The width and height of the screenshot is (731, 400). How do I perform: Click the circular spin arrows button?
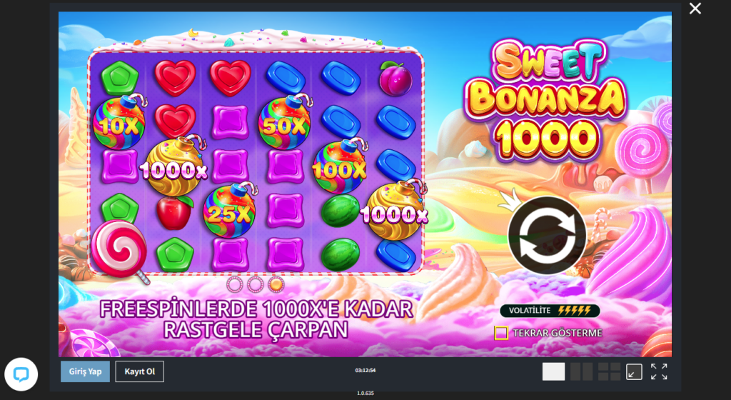[547, 235]
